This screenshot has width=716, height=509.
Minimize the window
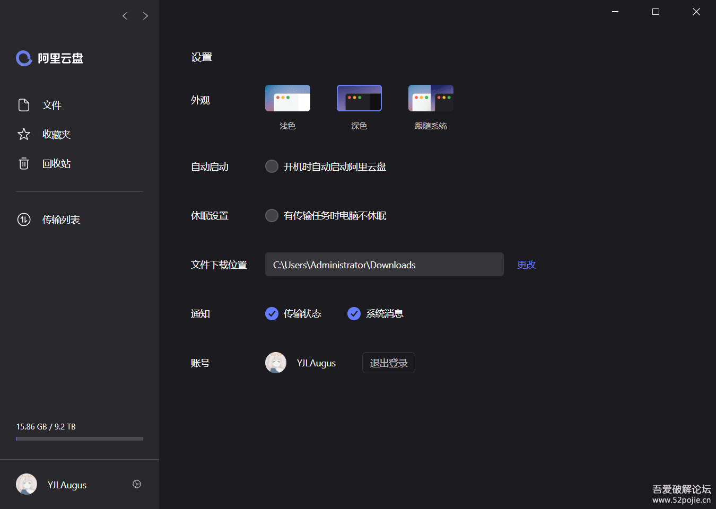tap(615, 12)
